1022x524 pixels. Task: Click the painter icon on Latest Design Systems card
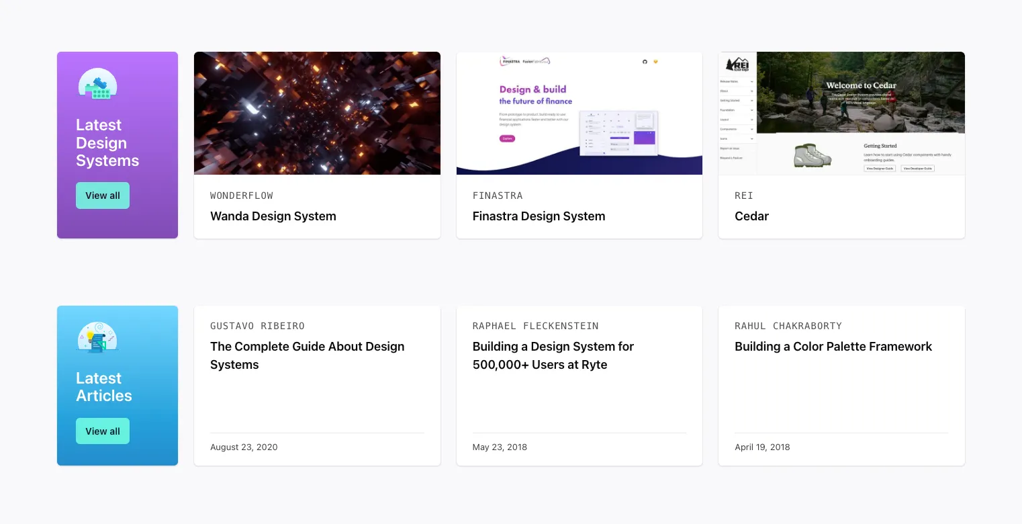97,83
